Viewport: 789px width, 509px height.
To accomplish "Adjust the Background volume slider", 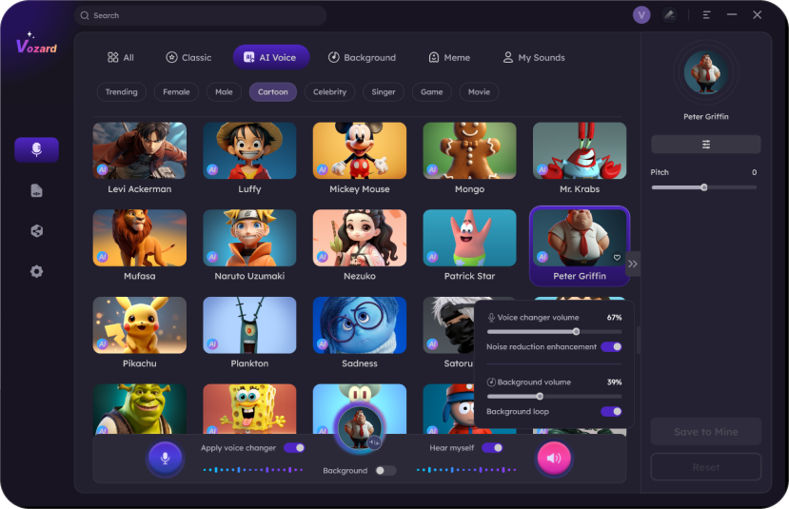I will pos(554,397).
